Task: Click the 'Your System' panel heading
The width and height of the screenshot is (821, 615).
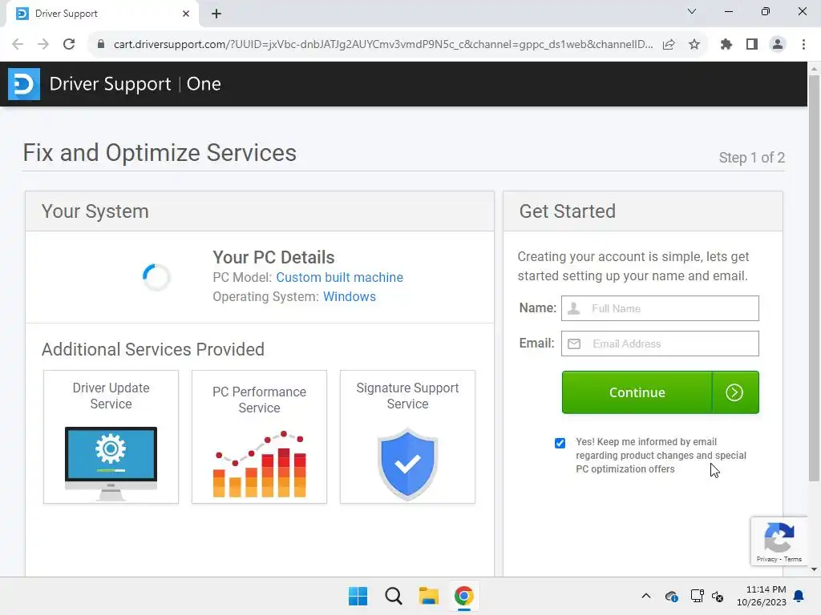Action: tap(95, 211)
